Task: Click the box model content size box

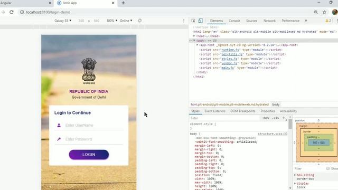Action: (318, 142)
